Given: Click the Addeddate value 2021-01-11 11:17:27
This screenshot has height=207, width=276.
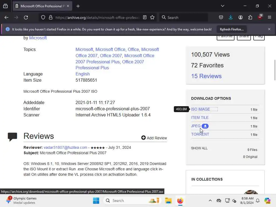Looking at the screenshot, I should click(95, 103).
